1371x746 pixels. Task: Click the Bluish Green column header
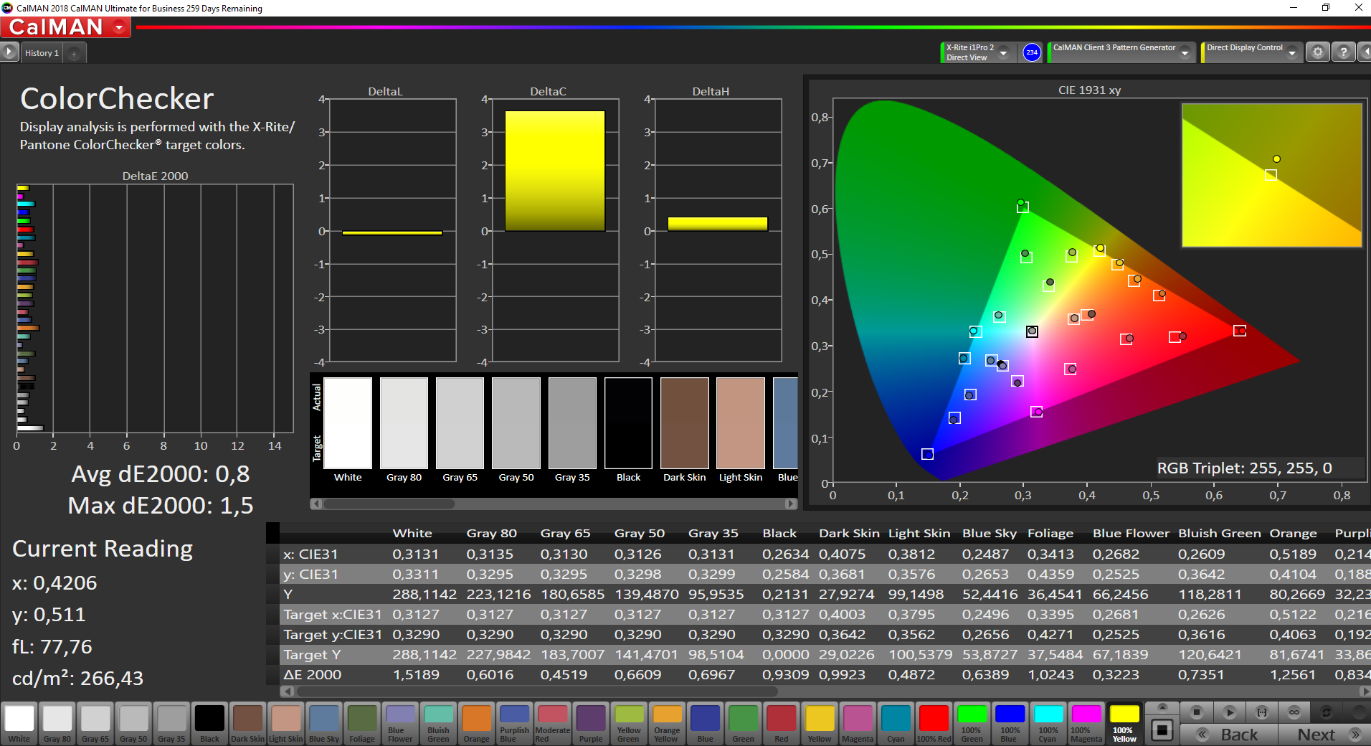1219,533
